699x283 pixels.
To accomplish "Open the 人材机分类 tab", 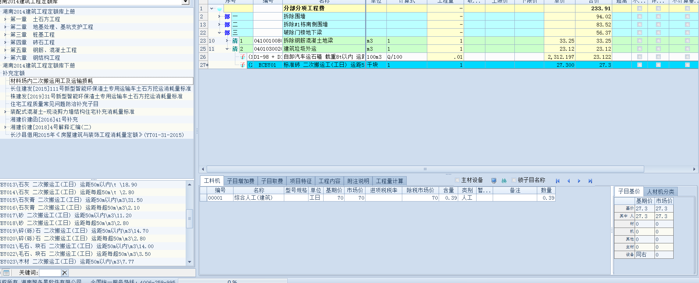I will pyautogui.click(x=660, y=192).
